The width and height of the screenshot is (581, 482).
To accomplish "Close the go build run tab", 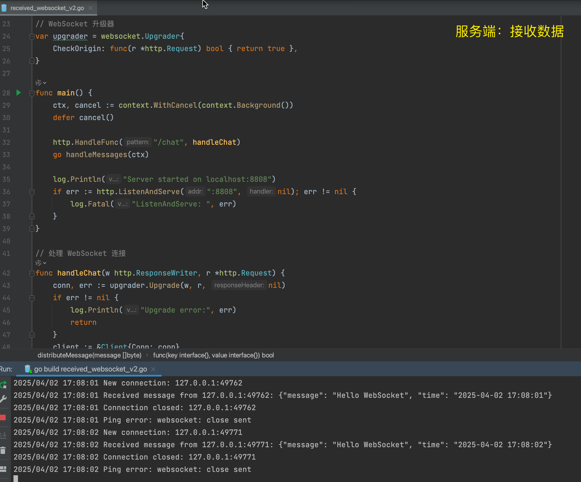I will pyautogui.click(x=153, y=369).
